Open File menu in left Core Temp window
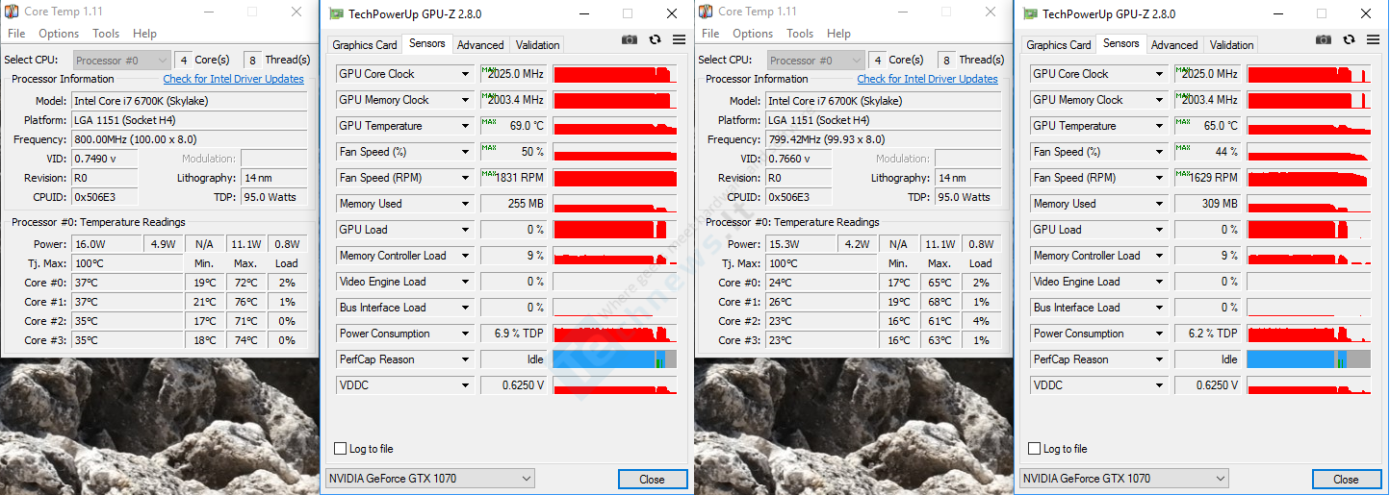This screenshot has height=495, width=1390. (16, 34)
